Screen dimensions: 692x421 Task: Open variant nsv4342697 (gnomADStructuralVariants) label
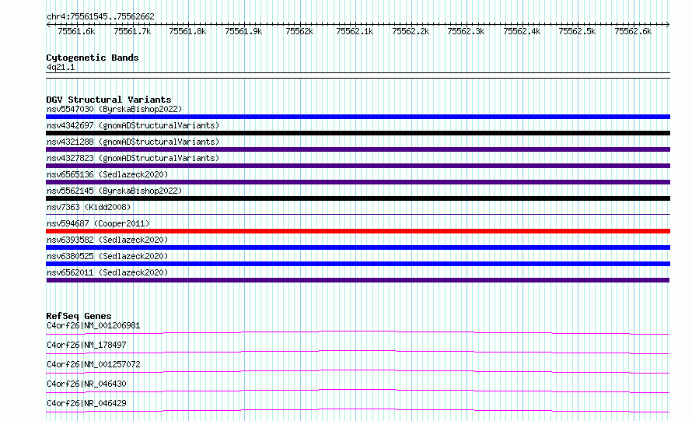[133, 125]
